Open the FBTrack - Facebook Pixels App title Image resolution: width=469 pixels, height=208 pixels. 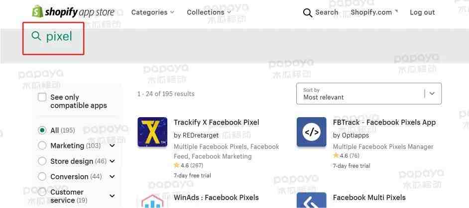coord(384,122)
